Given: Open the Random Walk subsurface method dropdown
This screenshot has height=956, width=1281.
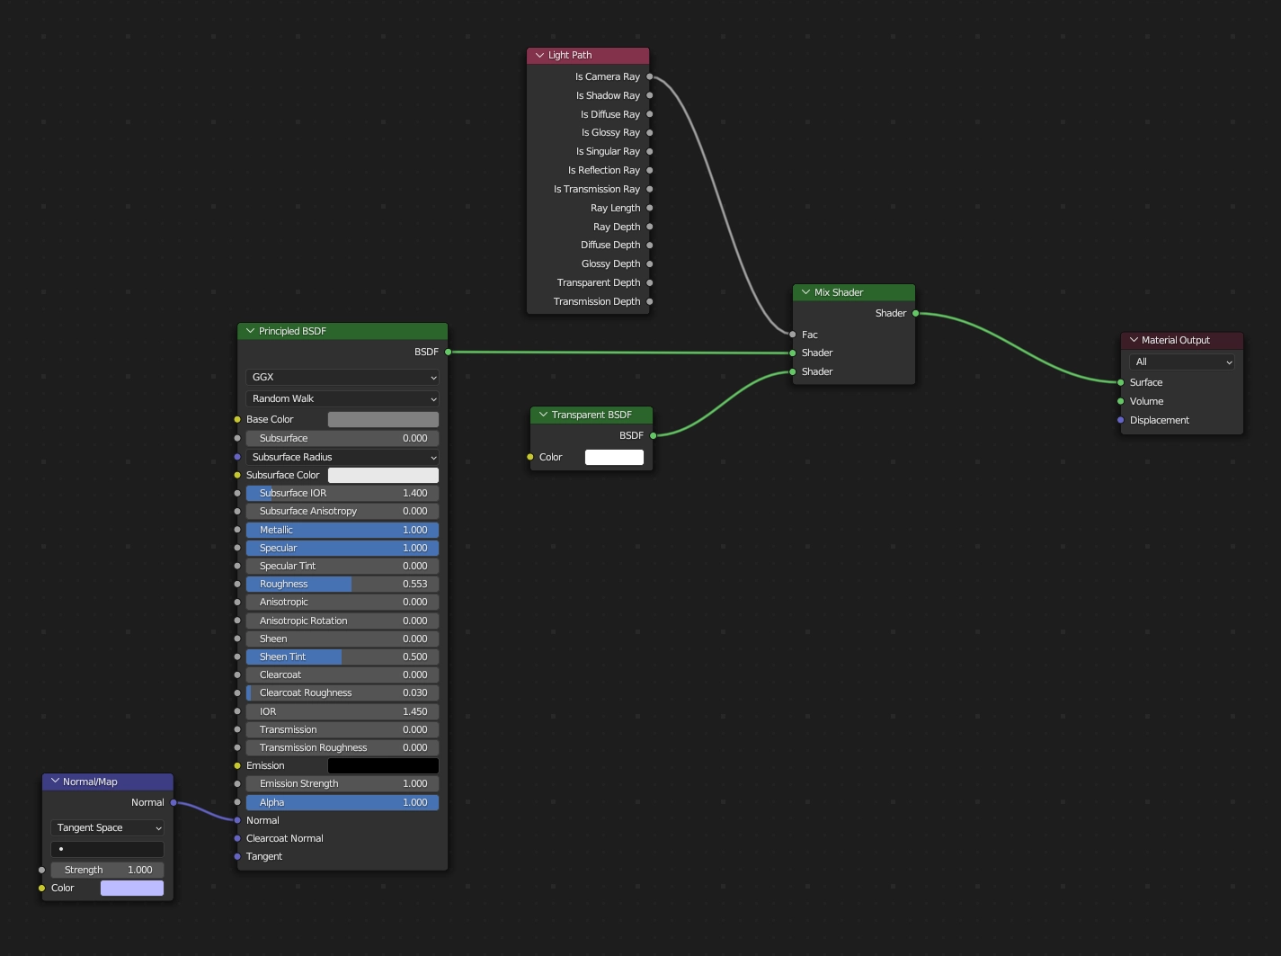Looking at the screenshot, I should [342, 399].
